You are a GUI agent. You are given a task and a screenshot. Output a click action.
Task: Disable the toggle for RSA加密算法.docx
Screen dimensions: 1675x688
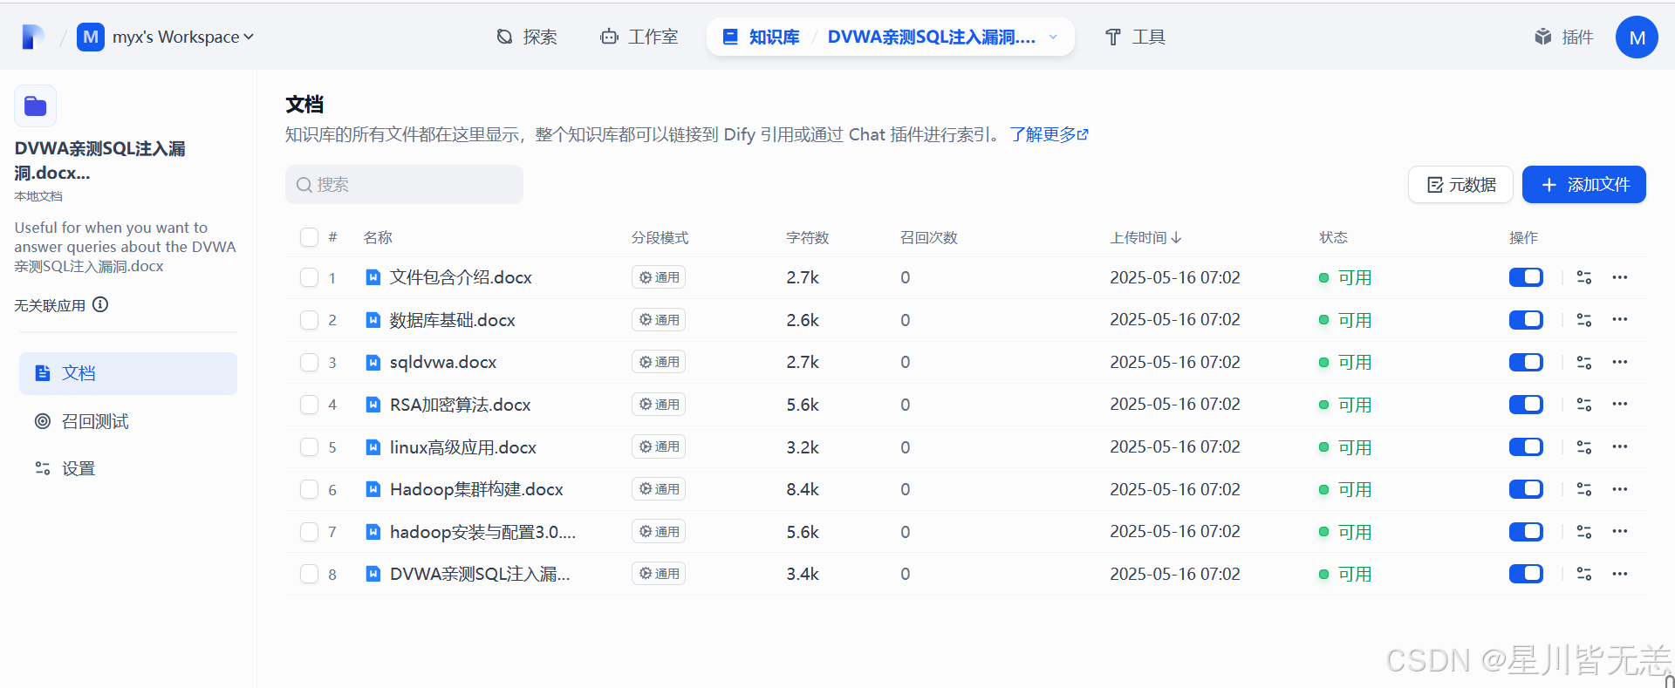tap(1526, 405)
